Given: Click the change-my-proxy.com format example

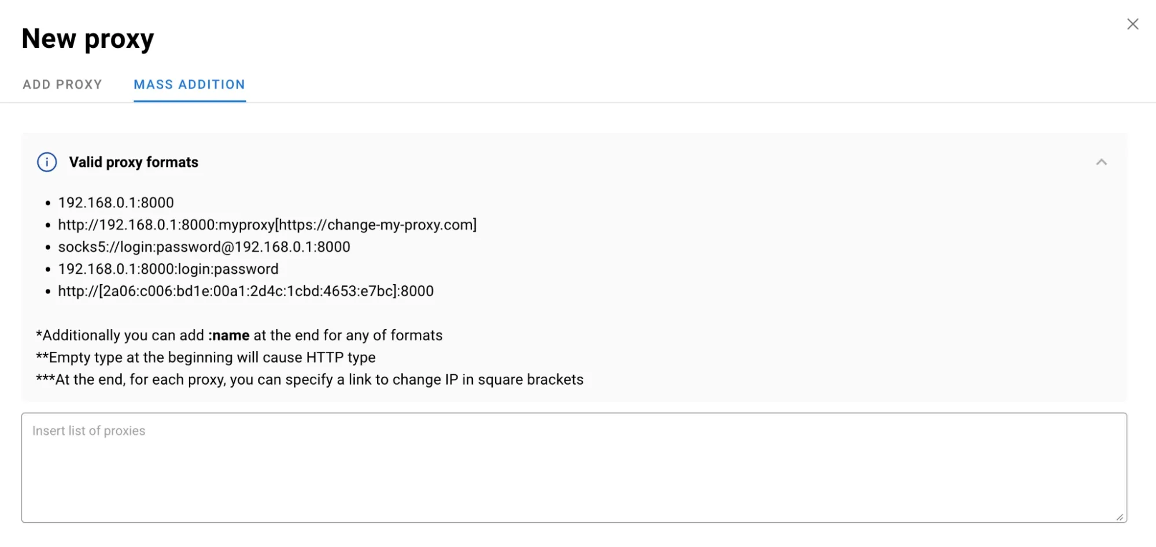Looking at the screenshot, I should [267, 225].
